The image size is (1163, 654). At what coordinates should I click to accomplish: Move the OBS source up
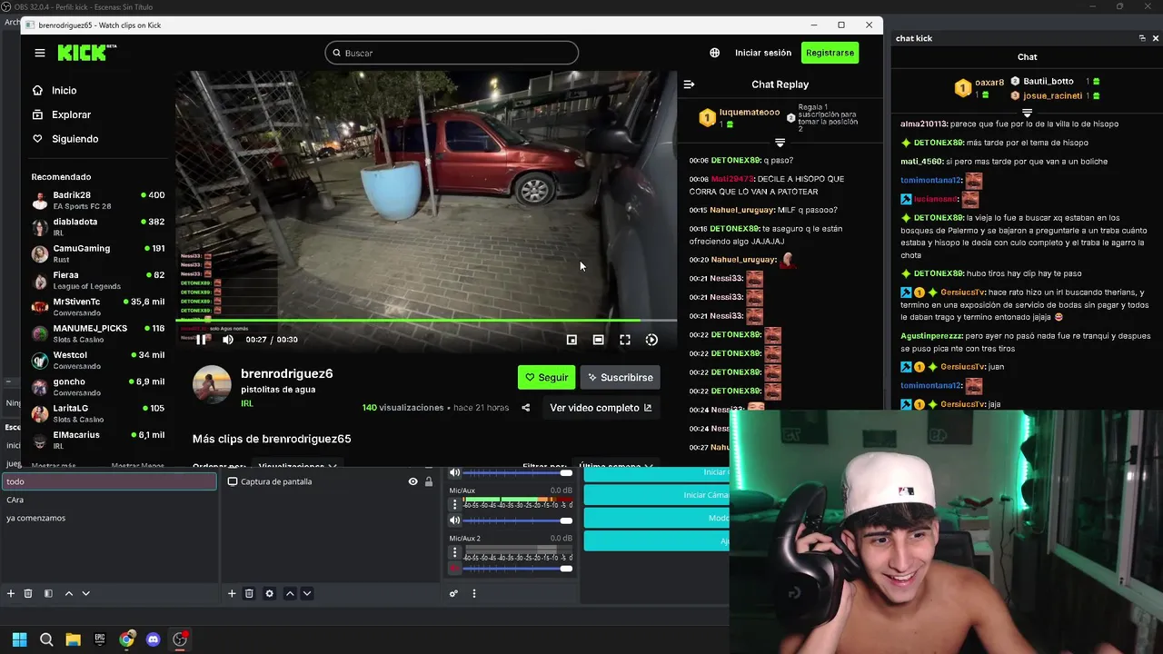coord(290,593)
